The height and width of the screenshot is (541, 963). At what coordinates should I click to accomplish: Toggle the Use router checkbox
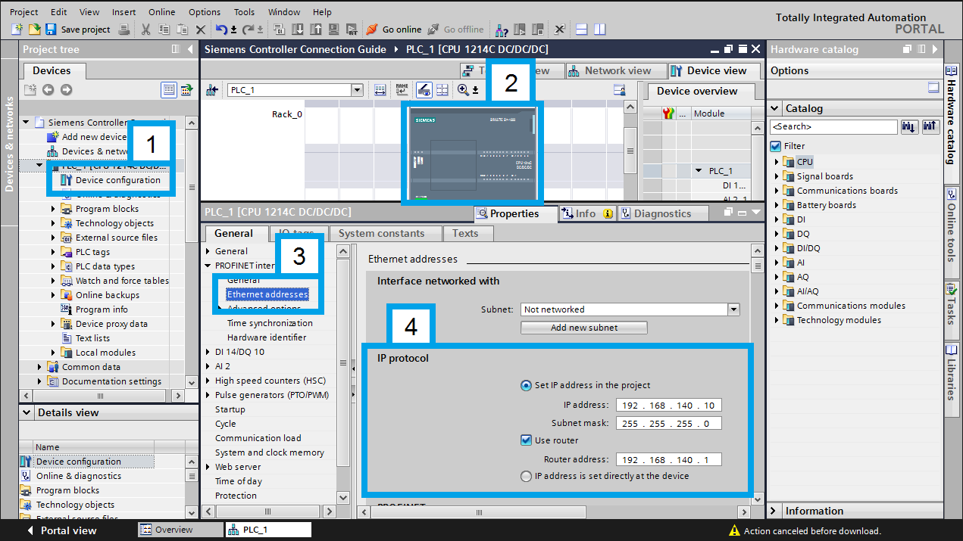tap(526, 440)
